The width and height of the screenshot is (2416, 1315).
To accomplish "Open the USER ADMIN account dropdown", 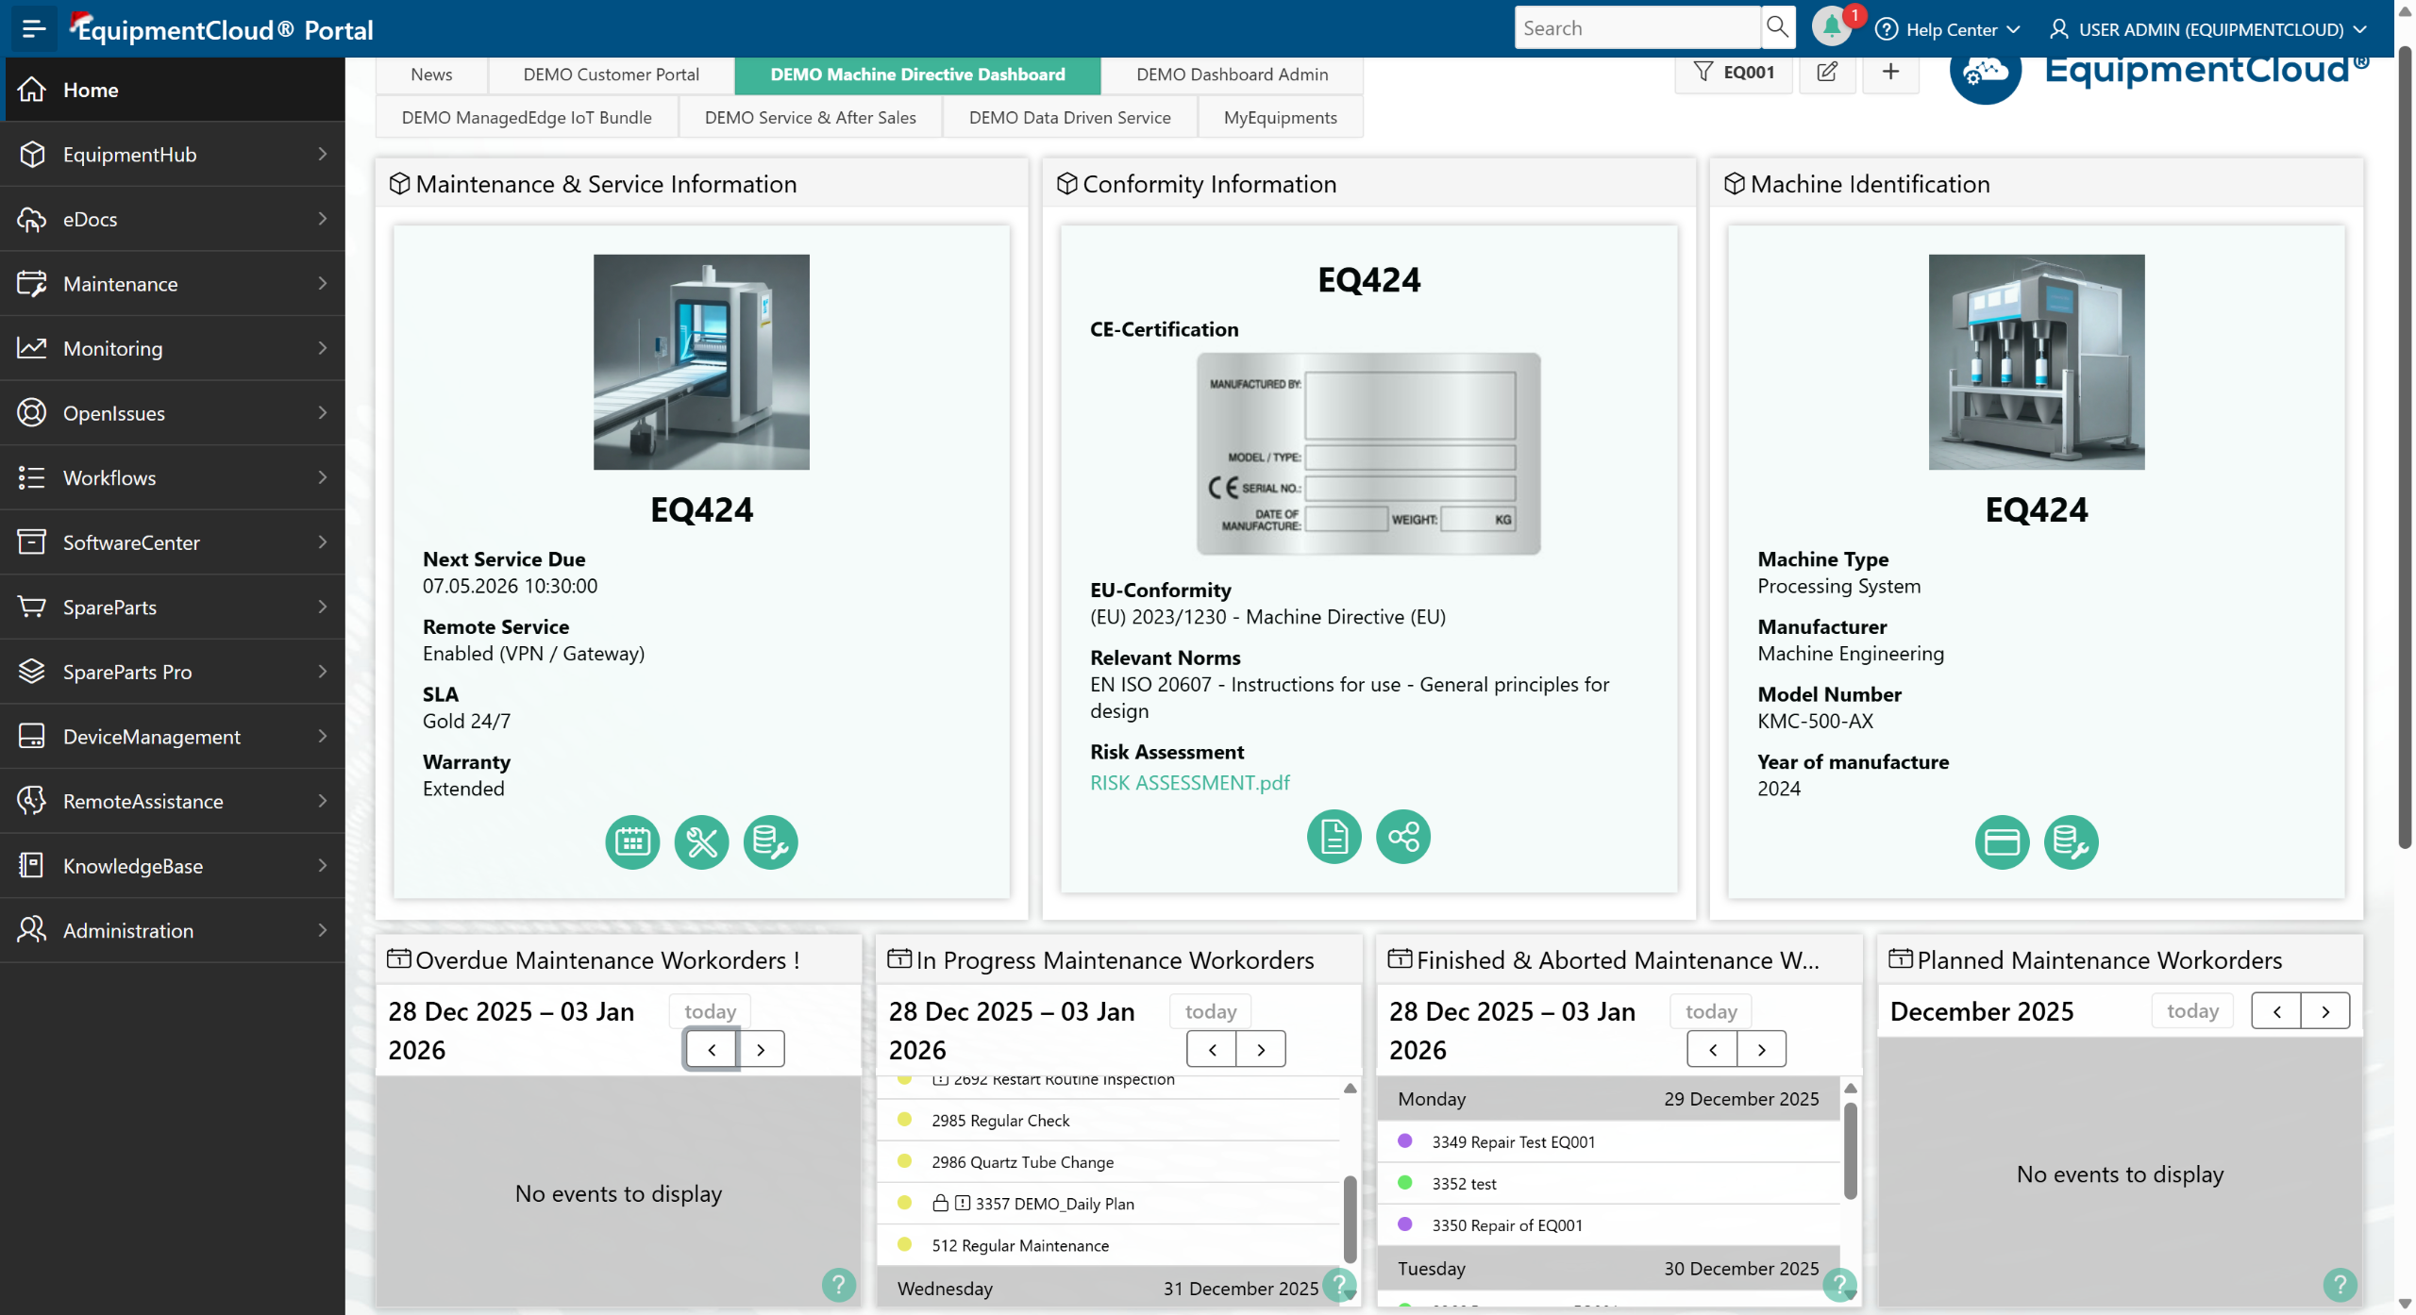I will click(2208, 29).
